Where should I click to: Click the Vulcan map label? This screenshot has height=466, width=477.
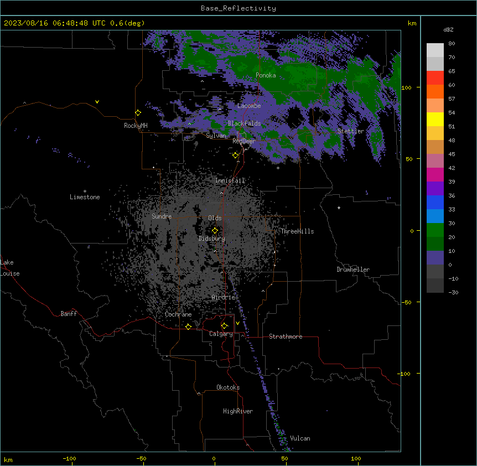pyautogui.click(x=300, y=438)
